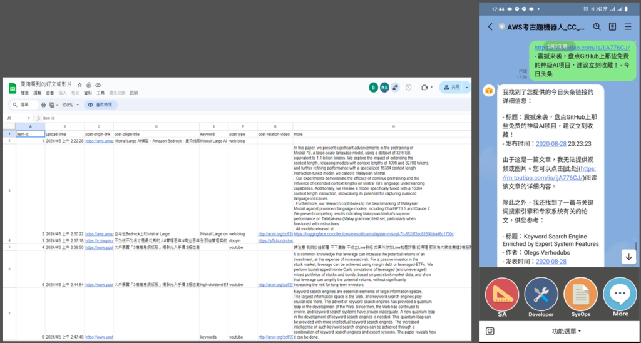
Task: Expand the share button dropdown arrow
Action: coord(466,88)
